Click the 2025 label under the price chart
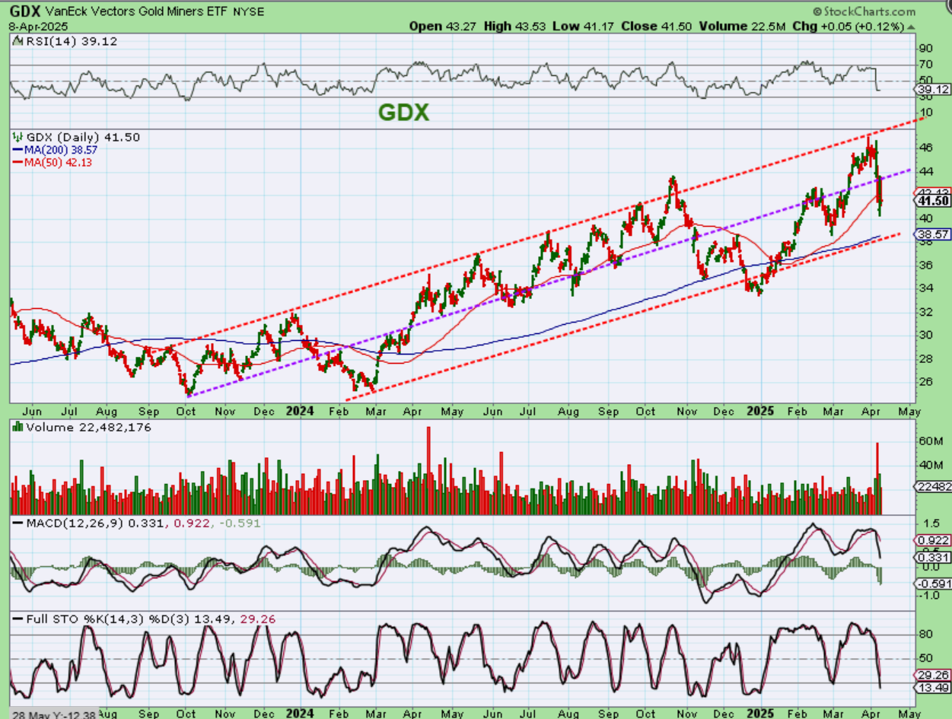The height and width of the screenshot is (719, 952). click(760, 411)
